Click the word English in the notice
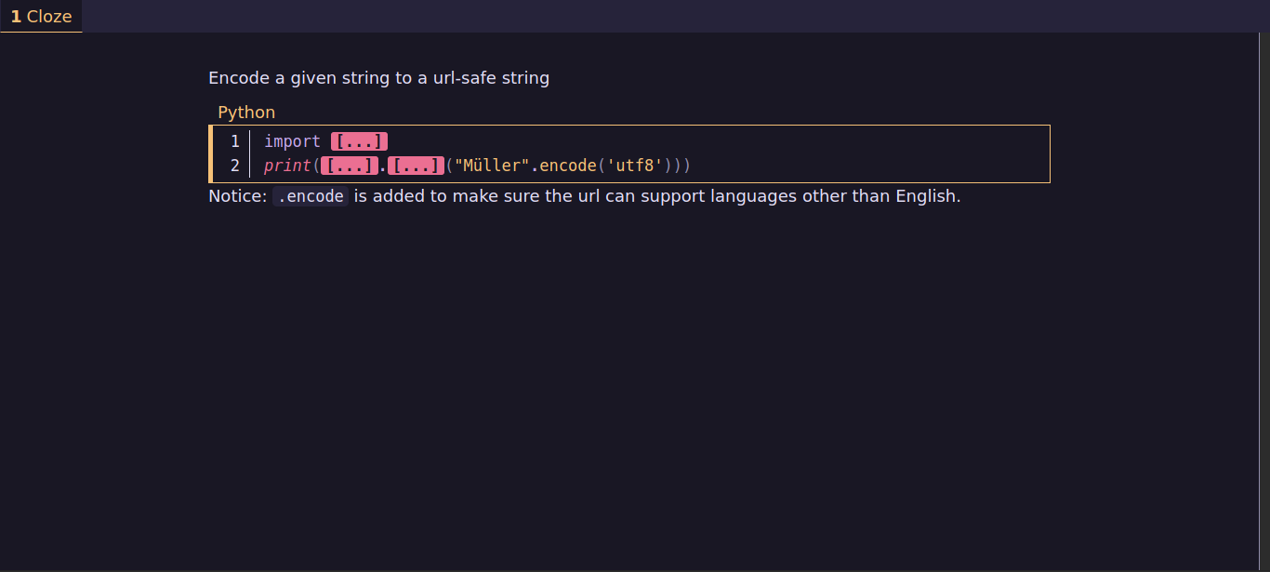Screen dimensions: 1270x572 [x=926, y=196]
